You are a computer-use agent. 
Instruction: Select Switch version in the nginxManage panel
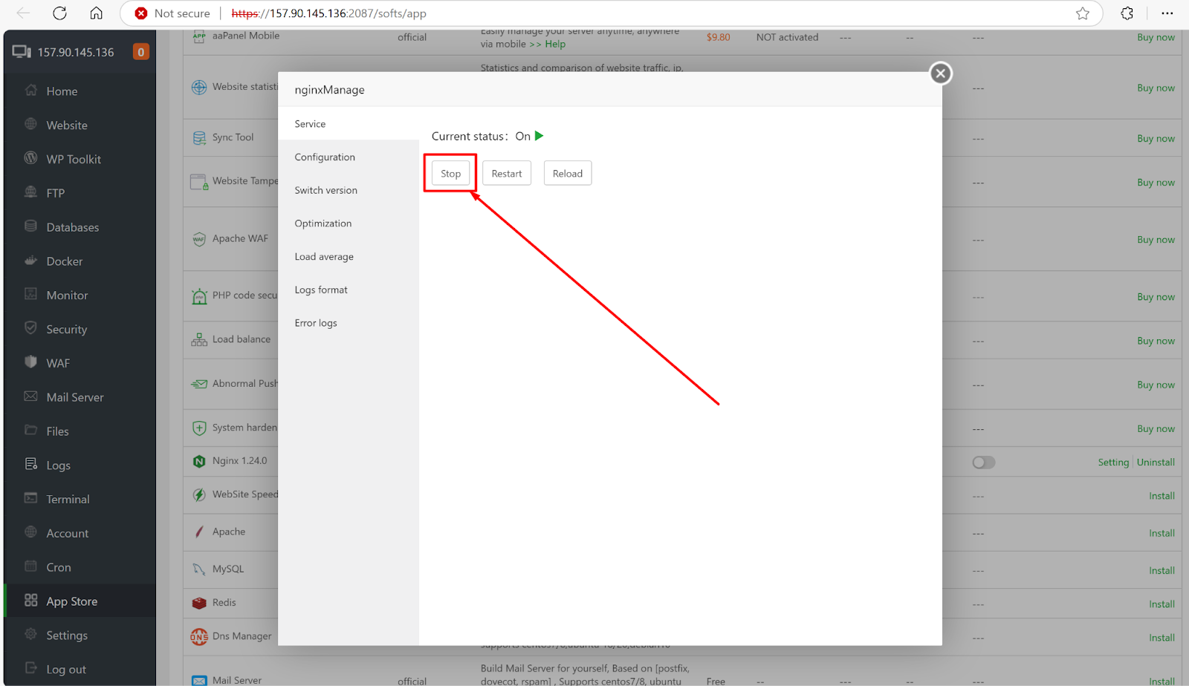coord(325,190)
